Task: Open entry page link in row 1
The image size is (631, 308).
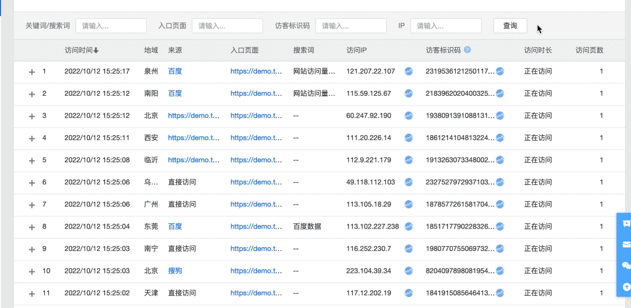Action: tap(256, 72)
